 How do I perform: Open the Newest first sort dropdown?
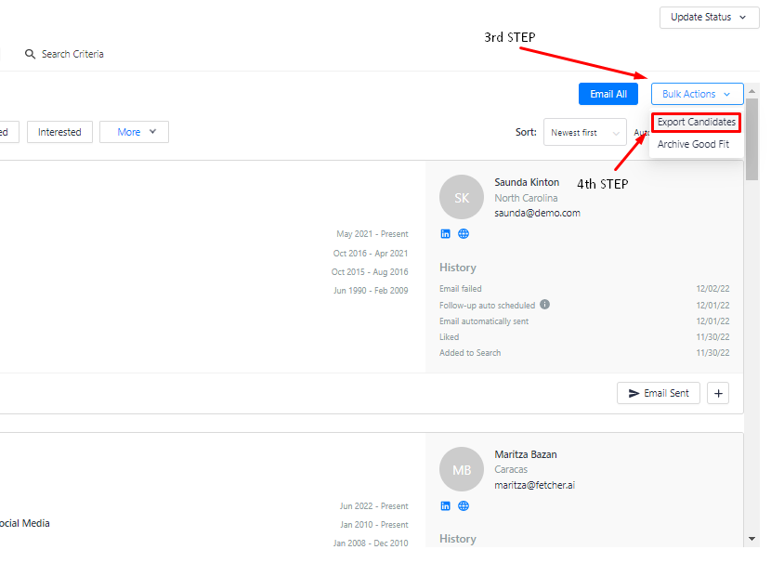click(584, 132)
